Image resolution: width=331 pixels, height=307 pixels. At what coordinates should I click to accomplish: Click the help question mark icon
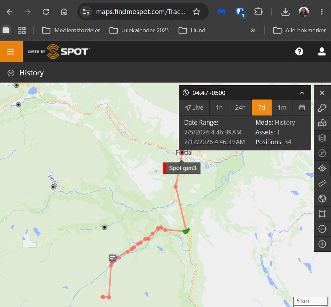[299, 52]
